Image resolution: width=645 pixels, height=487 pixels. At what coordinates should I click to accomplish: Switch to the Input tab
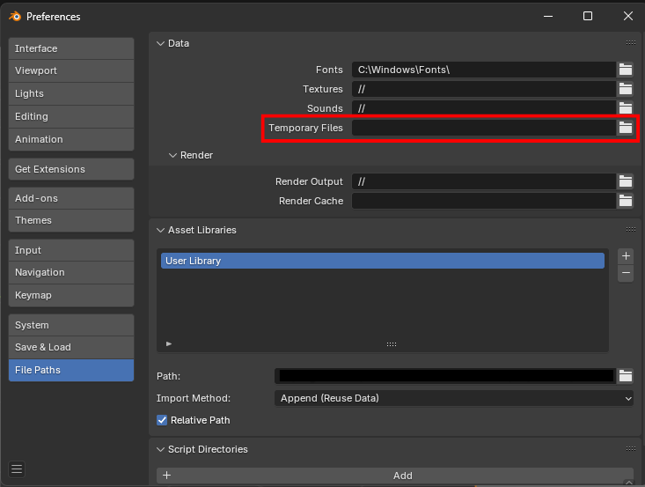click(x=71, y=250)
